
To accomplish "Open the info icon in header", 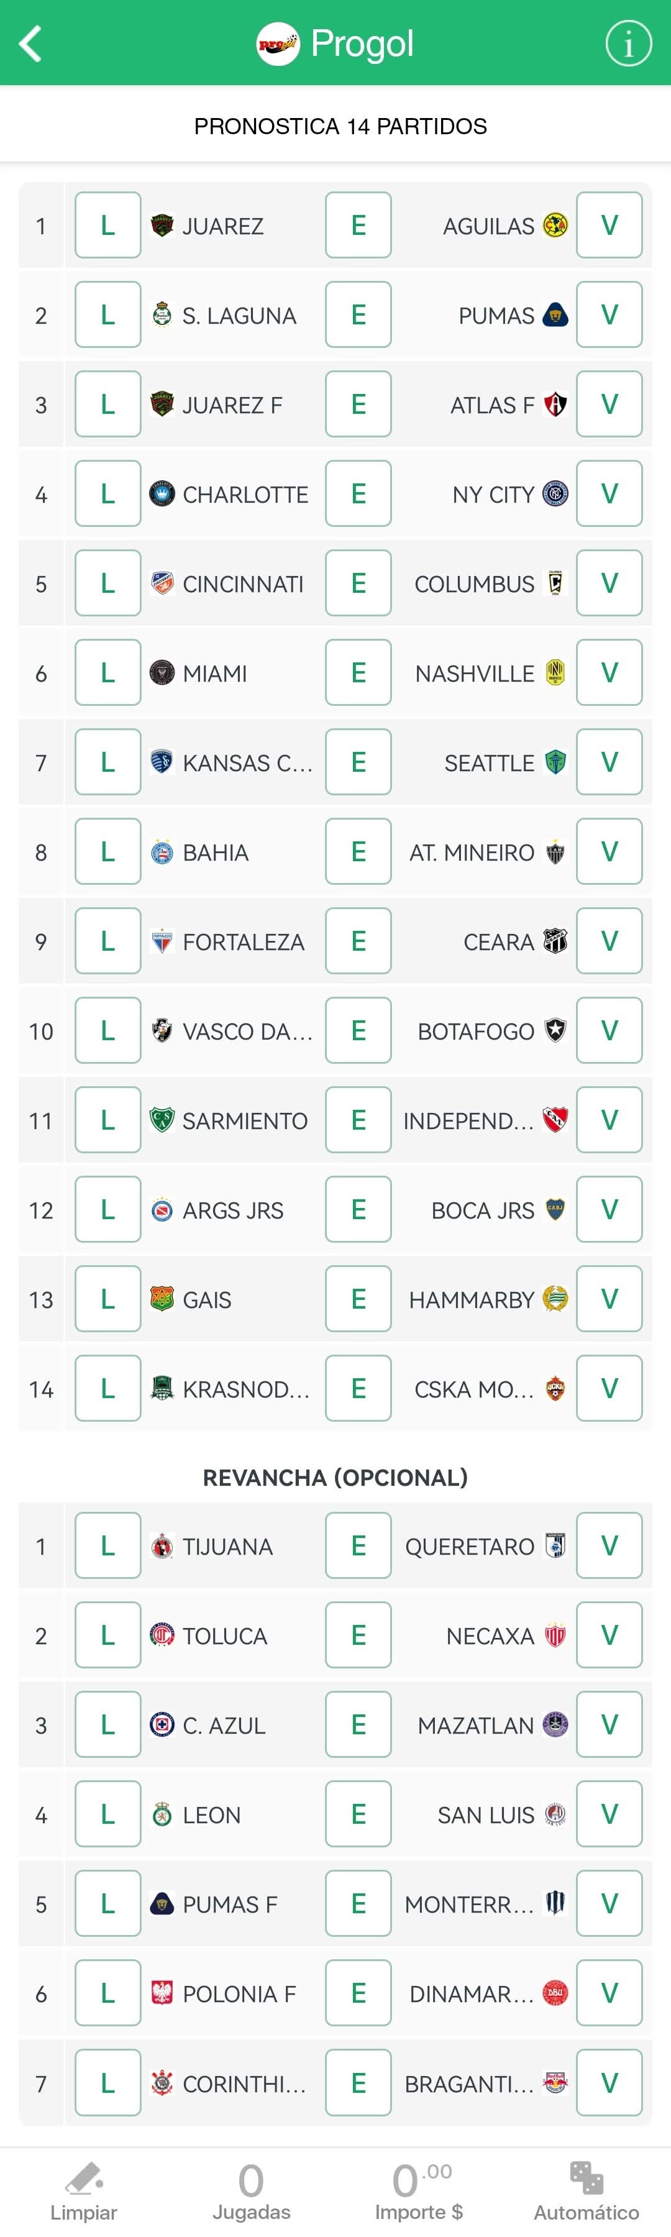I will click(x=628, y=43).
